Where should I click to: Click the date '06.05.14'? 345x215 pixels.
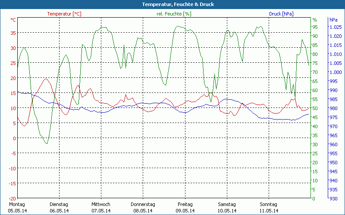tap(59, 211)
